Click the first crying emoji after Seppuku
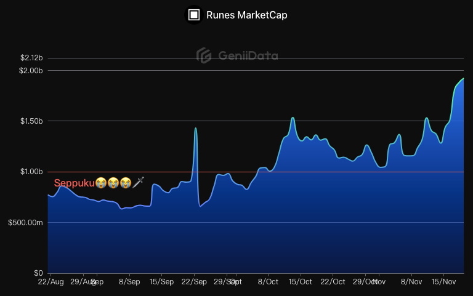Viewport: 473px width, 296px height. tap(101, 183)
